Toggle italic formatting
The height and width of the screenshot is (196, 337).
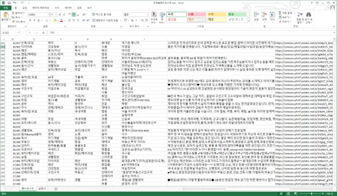[x=35, y=21]
